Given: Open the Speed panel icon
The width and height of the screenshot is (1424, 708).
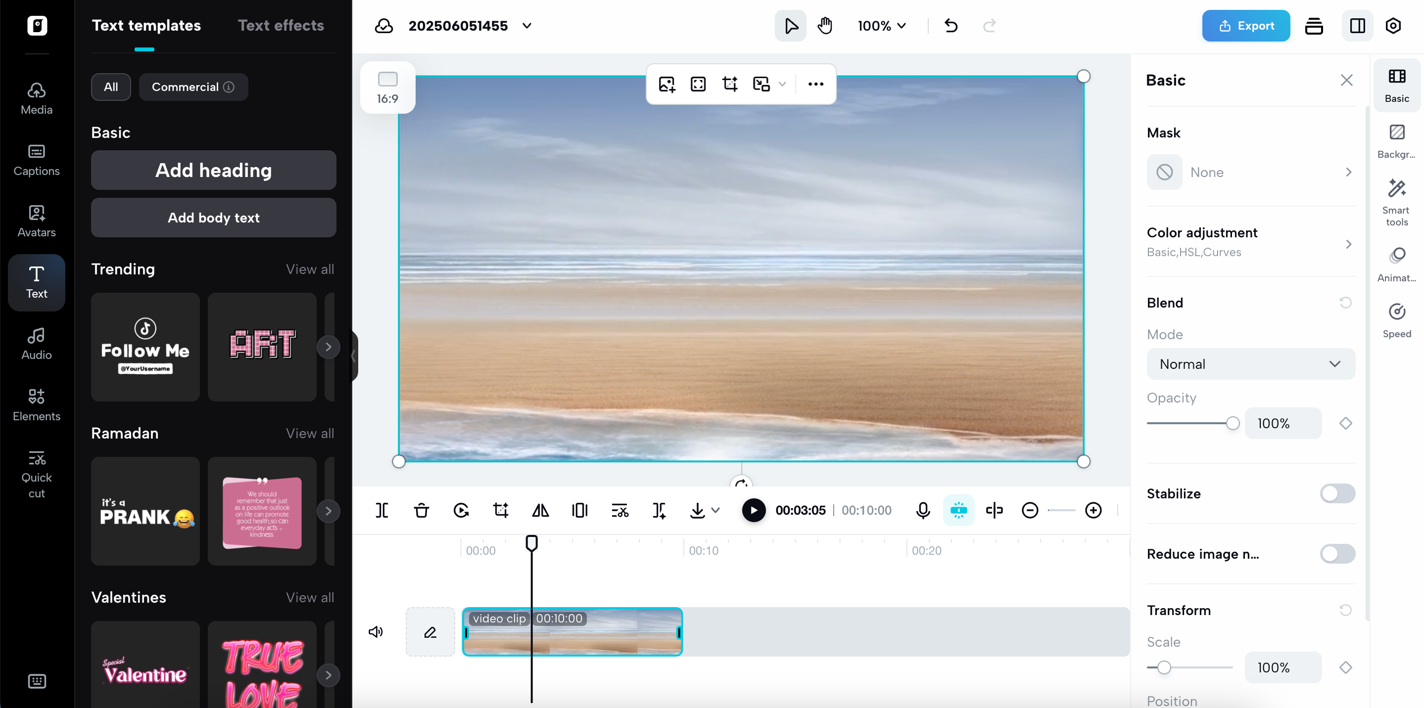Looking at the screenshot, I should (x=1396, y=320).
